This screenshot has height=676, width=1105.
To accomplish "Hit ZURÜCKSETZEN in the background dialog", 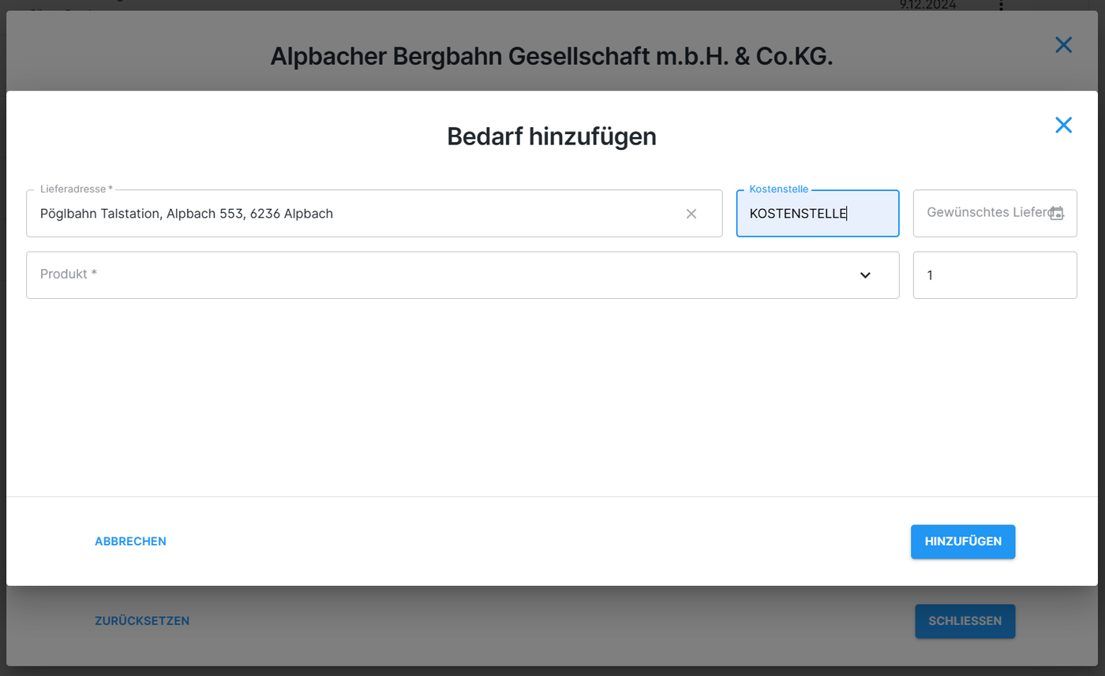I will pos(142,621).
